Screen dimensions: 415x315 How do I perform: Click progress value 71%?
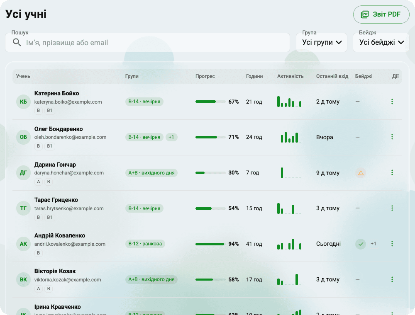tap(233, 137)
